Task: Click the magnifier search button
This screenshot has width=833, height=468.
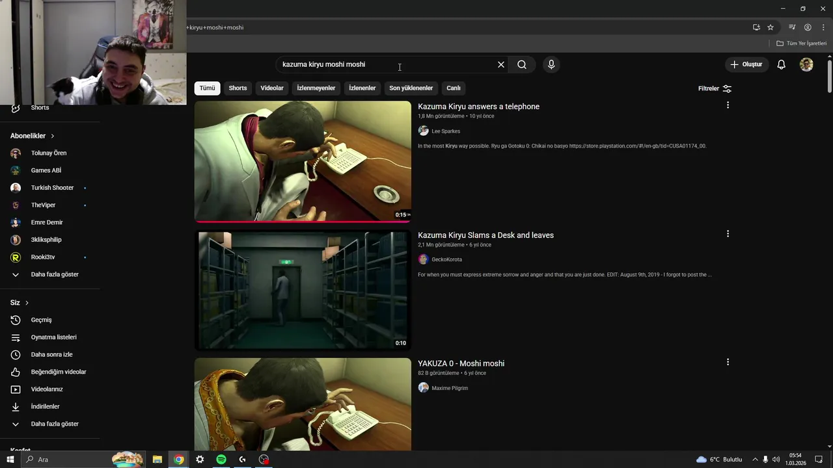Action: click(x=522, y=64)
